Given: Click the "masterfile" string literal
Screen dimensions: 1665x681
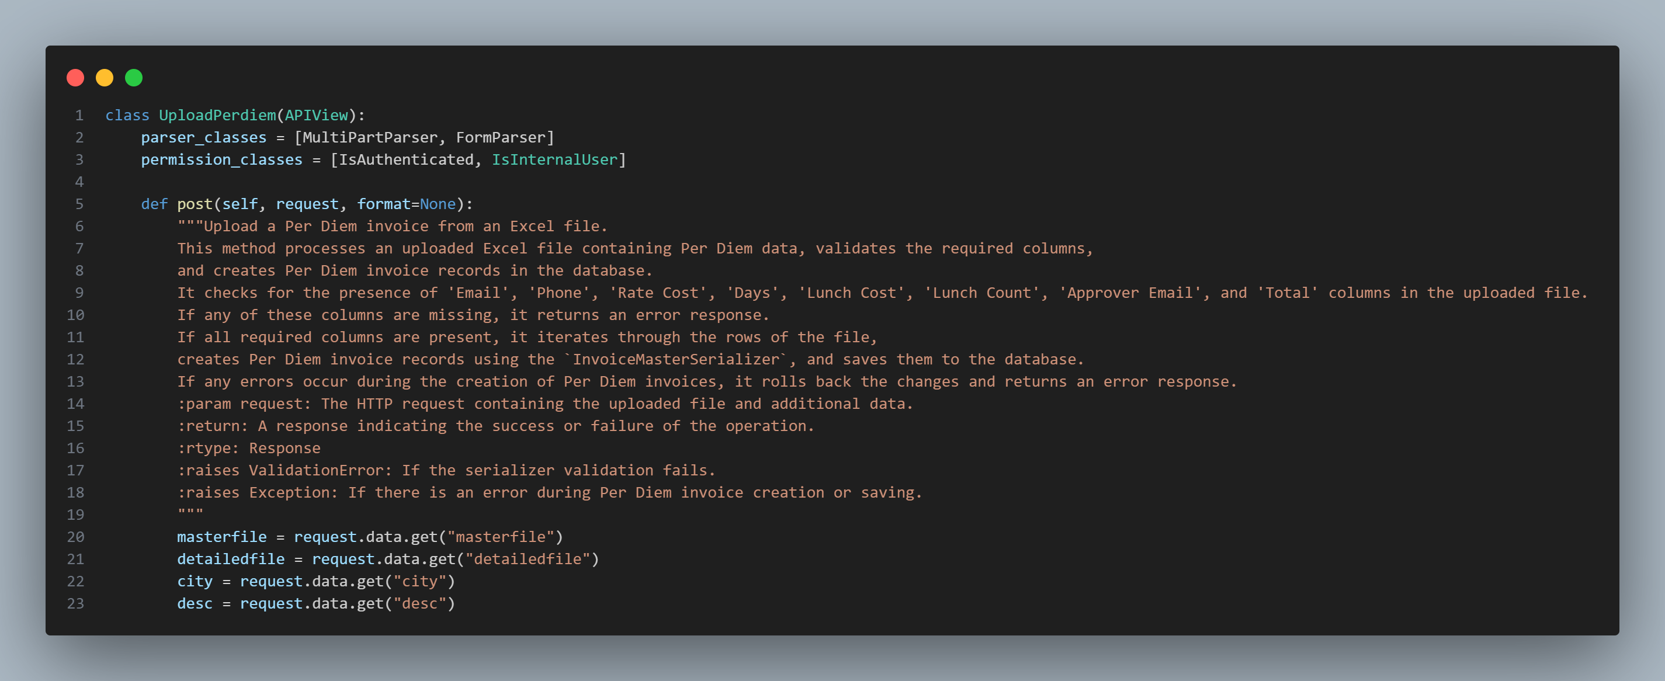Looking at the screenshot, I should pos(501,537).
